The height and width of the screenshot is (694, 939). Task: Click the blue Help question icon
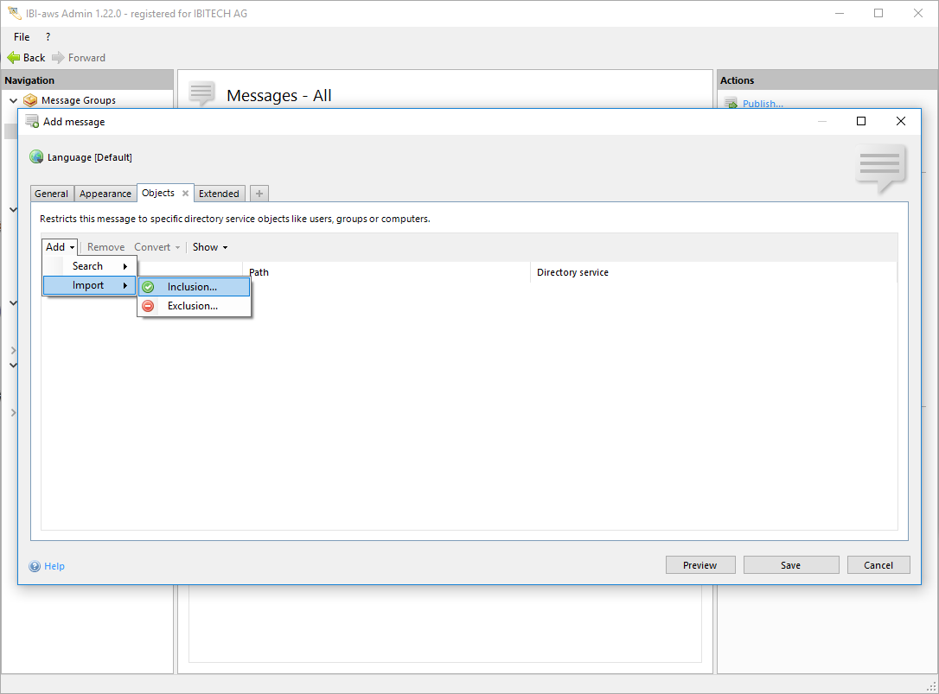35,566
